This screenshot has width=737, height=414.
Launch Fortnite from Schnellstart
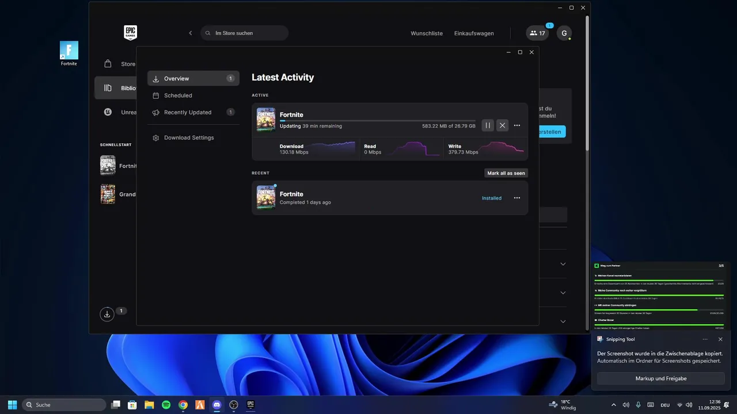tap(117, 166)
